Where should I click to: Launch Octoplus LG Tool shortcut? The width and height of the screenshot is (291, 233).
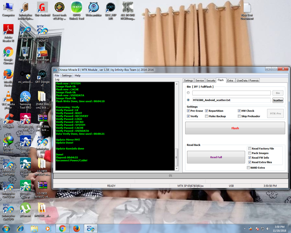(25, 122)
